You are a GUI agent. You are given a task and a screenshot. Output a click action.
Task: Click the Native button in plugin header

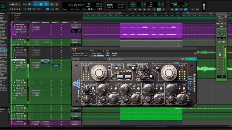114,56
